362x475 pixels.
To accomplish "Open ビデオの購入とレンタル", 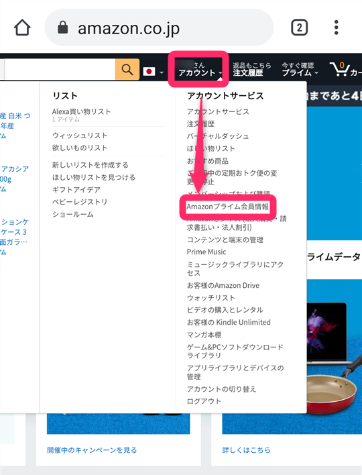I will (225, 310).
